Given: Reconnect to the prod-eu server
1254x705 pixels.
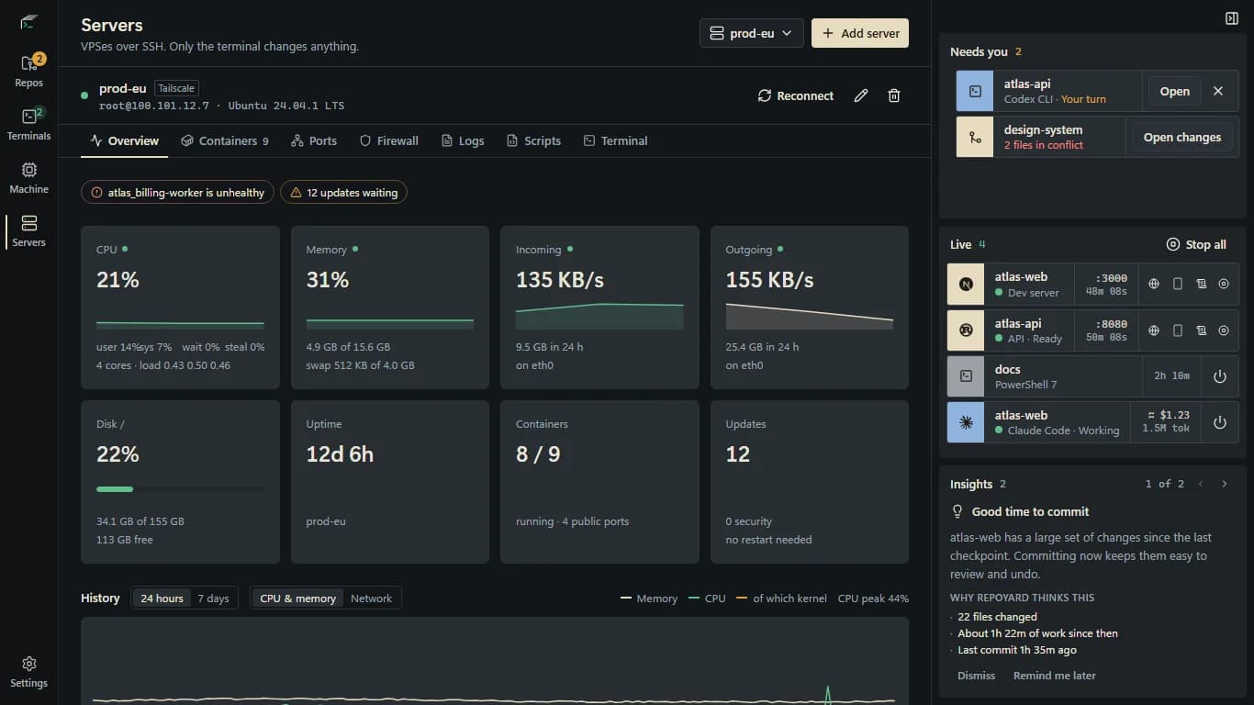Looking at the screenshot, I should pyautogui.click(x=796, y=95).
